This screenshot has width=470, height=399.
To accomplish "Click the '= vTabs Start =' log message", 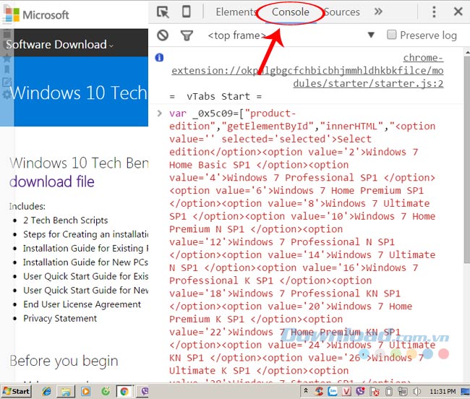I will click(215, 96).
